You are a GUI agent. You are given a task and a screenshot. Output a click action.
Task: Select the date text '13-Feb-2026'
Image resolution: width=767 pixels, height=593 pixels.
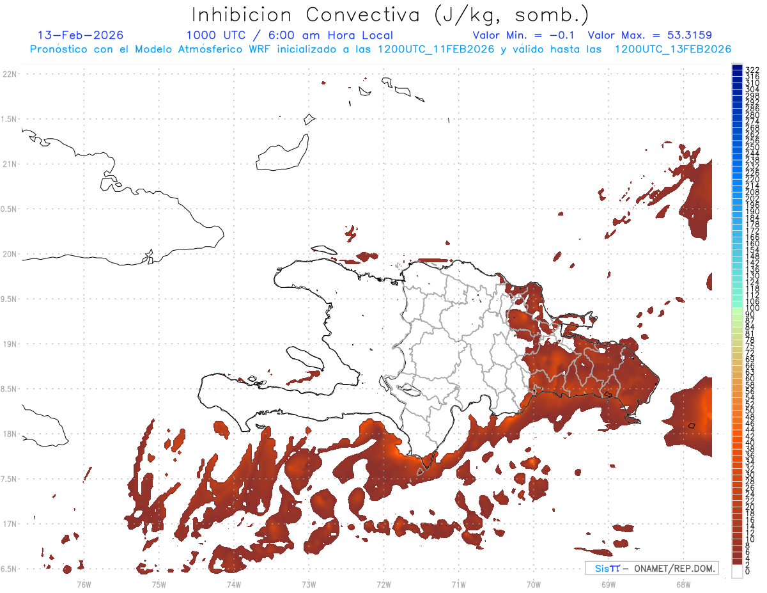[x=81, y=35]
